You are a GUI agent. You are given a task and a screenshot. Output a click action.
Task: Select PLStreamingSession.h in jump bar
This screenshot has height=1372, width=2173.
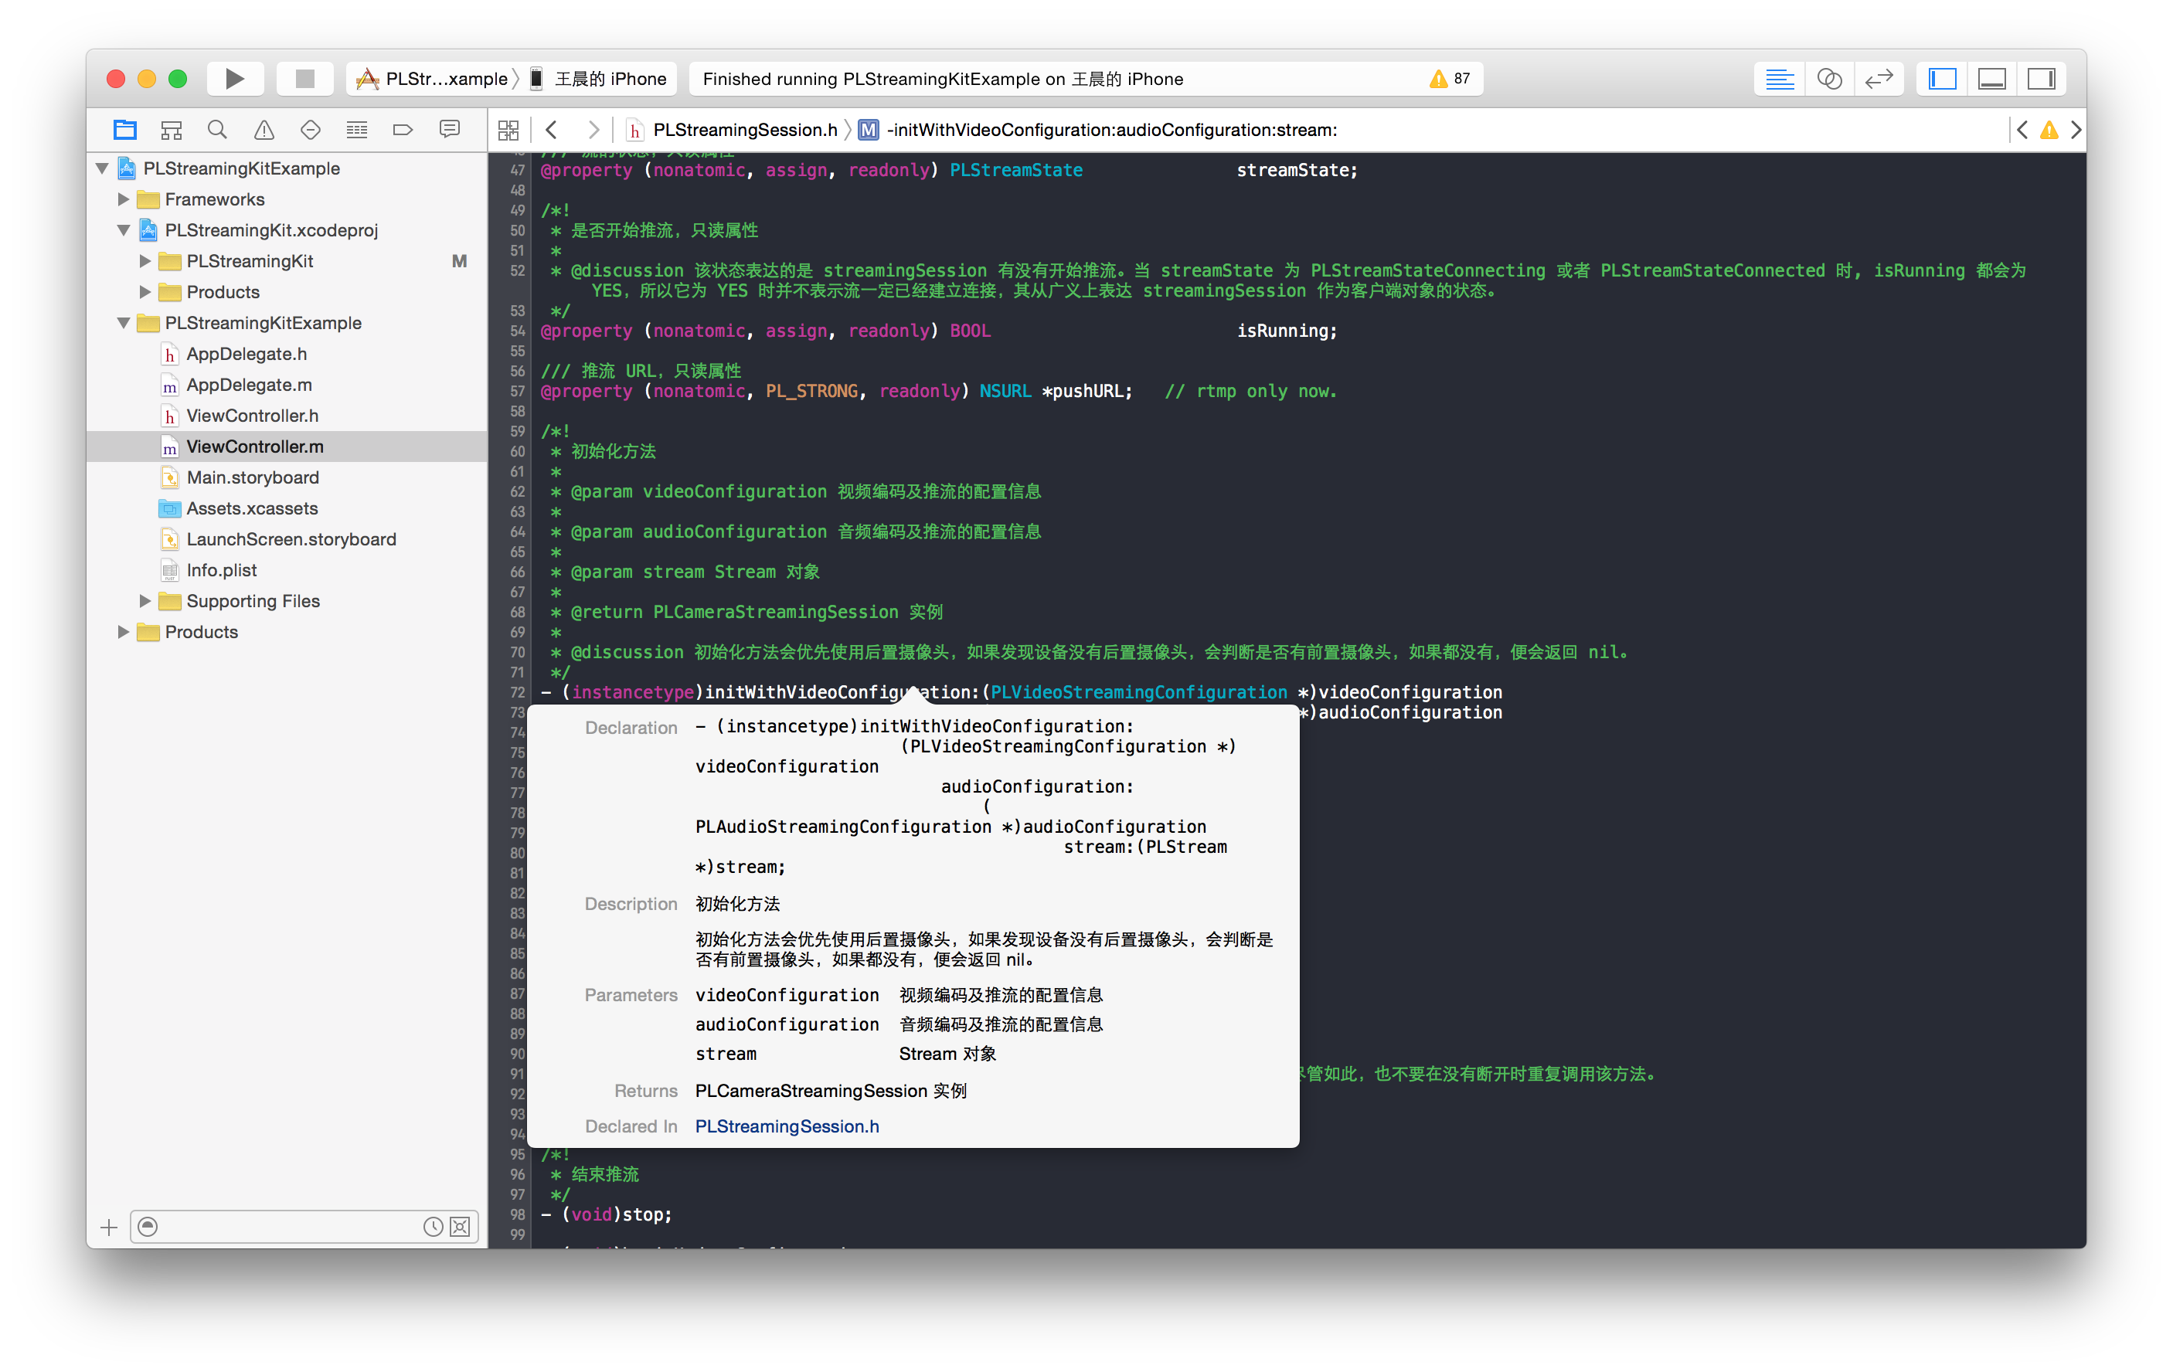[743, 130]
